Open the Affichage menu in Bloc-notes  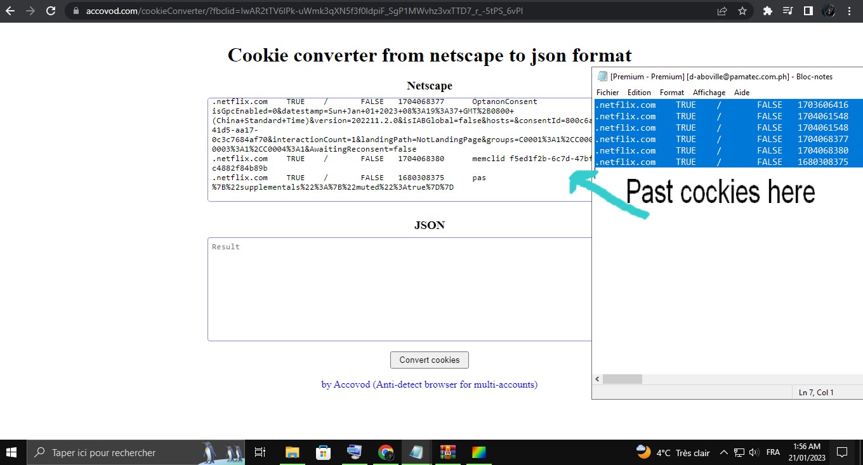coord(709,93)
